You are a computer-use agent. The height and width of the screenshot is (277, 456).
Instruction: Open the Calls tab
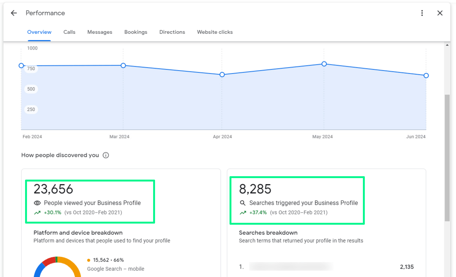(69, 32)
